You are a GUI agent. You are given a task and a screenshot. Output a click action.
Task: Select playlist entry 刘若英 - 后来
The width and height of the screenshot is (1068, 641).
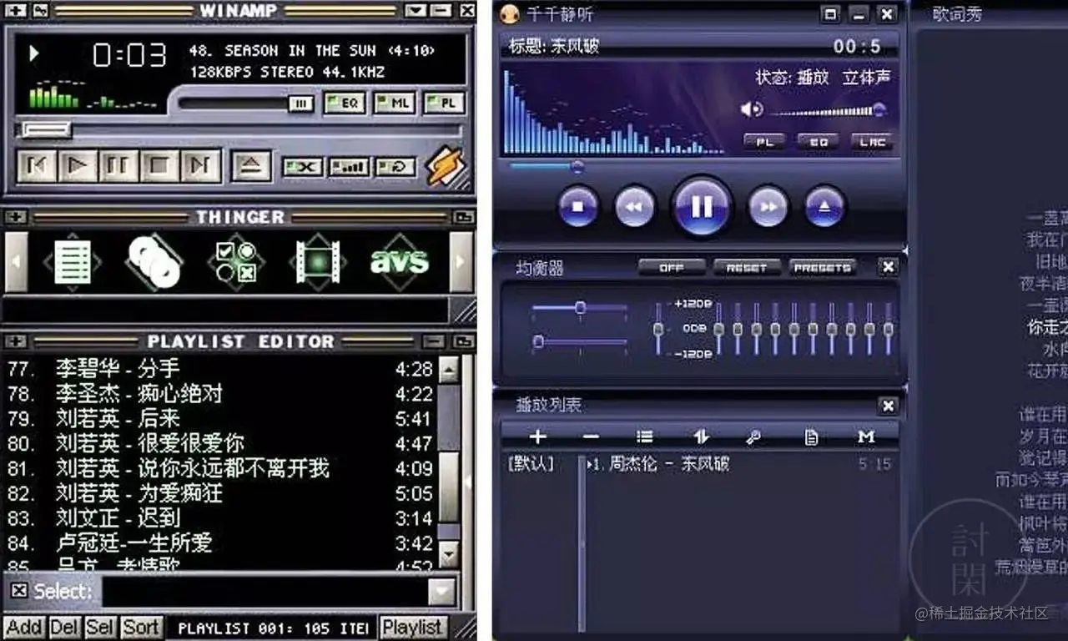(219, 418)
